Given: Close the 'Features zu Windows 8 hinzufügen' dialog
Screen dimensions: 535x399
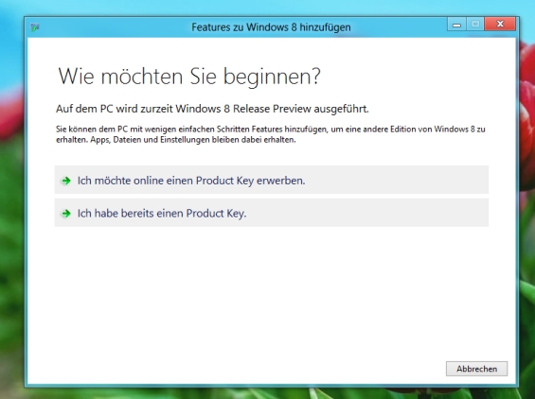Looking at the screenshot, I should 500,25.
